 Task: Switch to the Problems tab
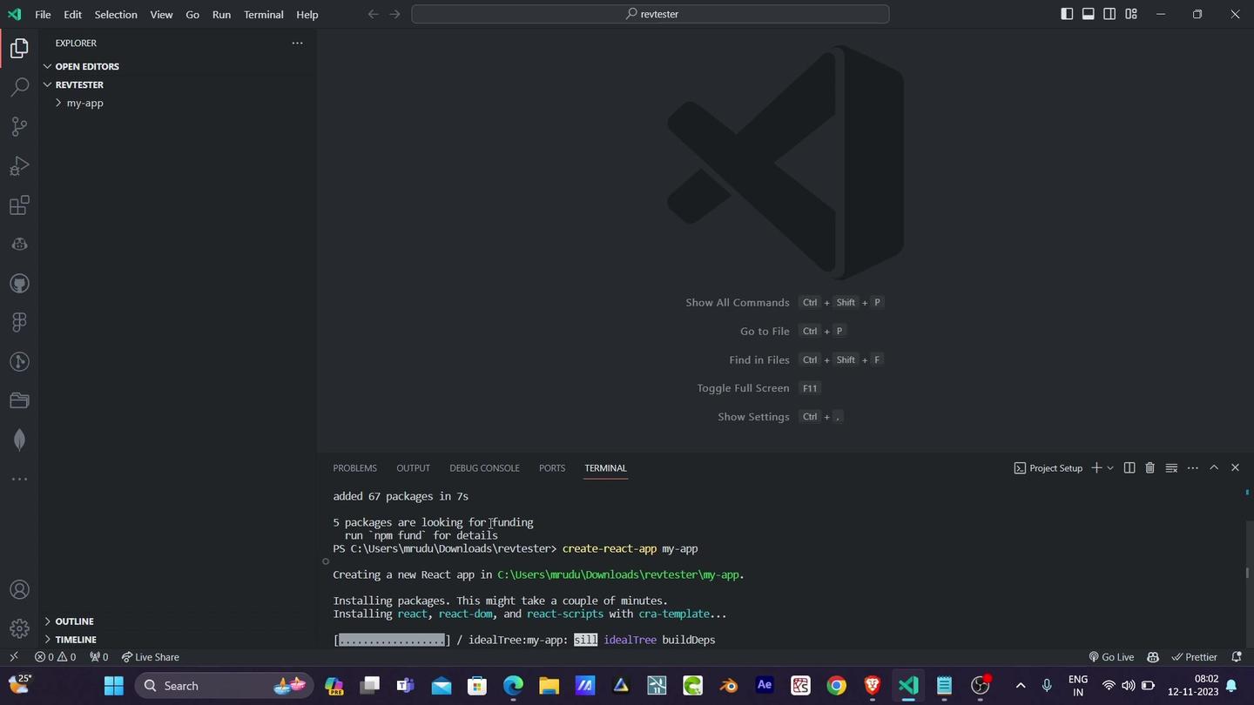(x=354, y=468)
